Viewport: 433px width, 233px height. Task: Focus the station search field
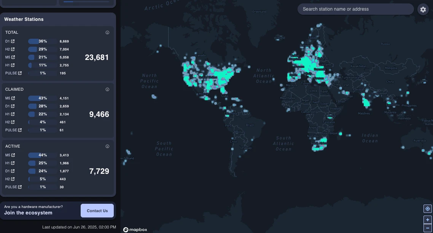[x=355, y=9]
